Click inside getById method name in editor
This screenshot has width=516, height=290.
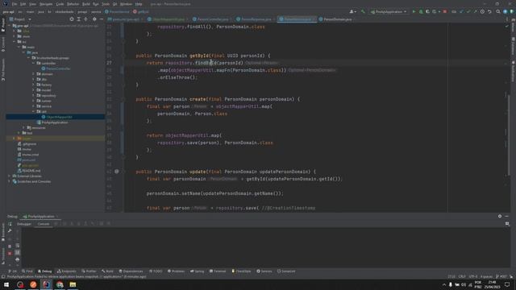(199, 56)
